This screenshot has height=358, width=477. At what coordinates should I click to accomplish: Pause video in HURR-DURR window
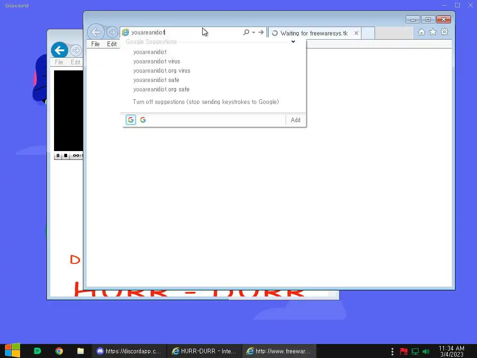[x=58, y=156]
